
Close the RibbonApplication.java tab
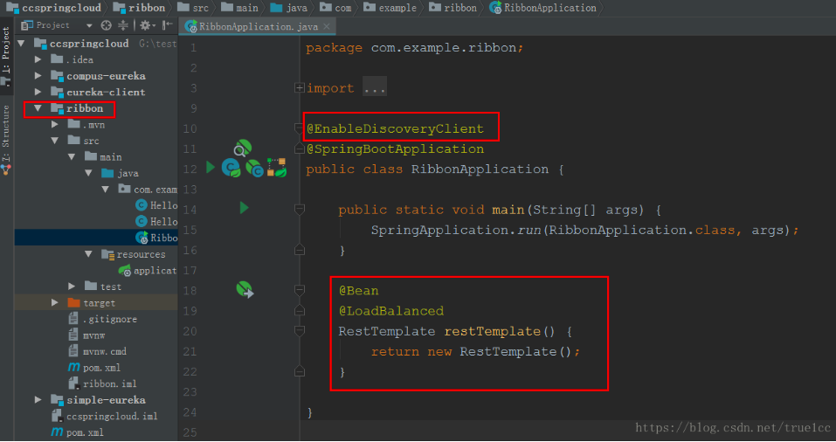(327, 26)
